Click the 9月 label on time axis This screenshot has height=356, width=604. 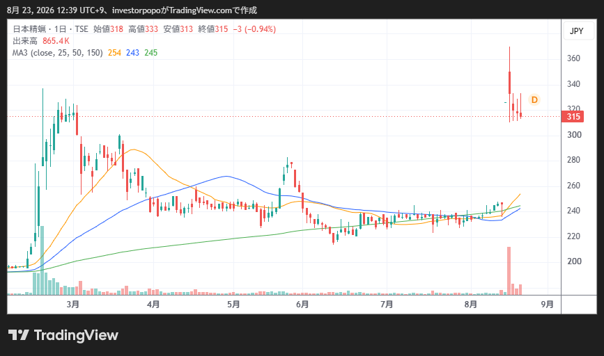click(548, 305)
